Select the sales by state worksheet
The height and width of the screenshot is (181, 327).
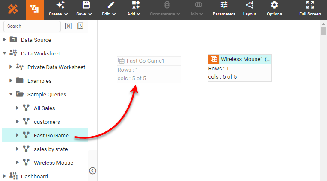point(51,149)
